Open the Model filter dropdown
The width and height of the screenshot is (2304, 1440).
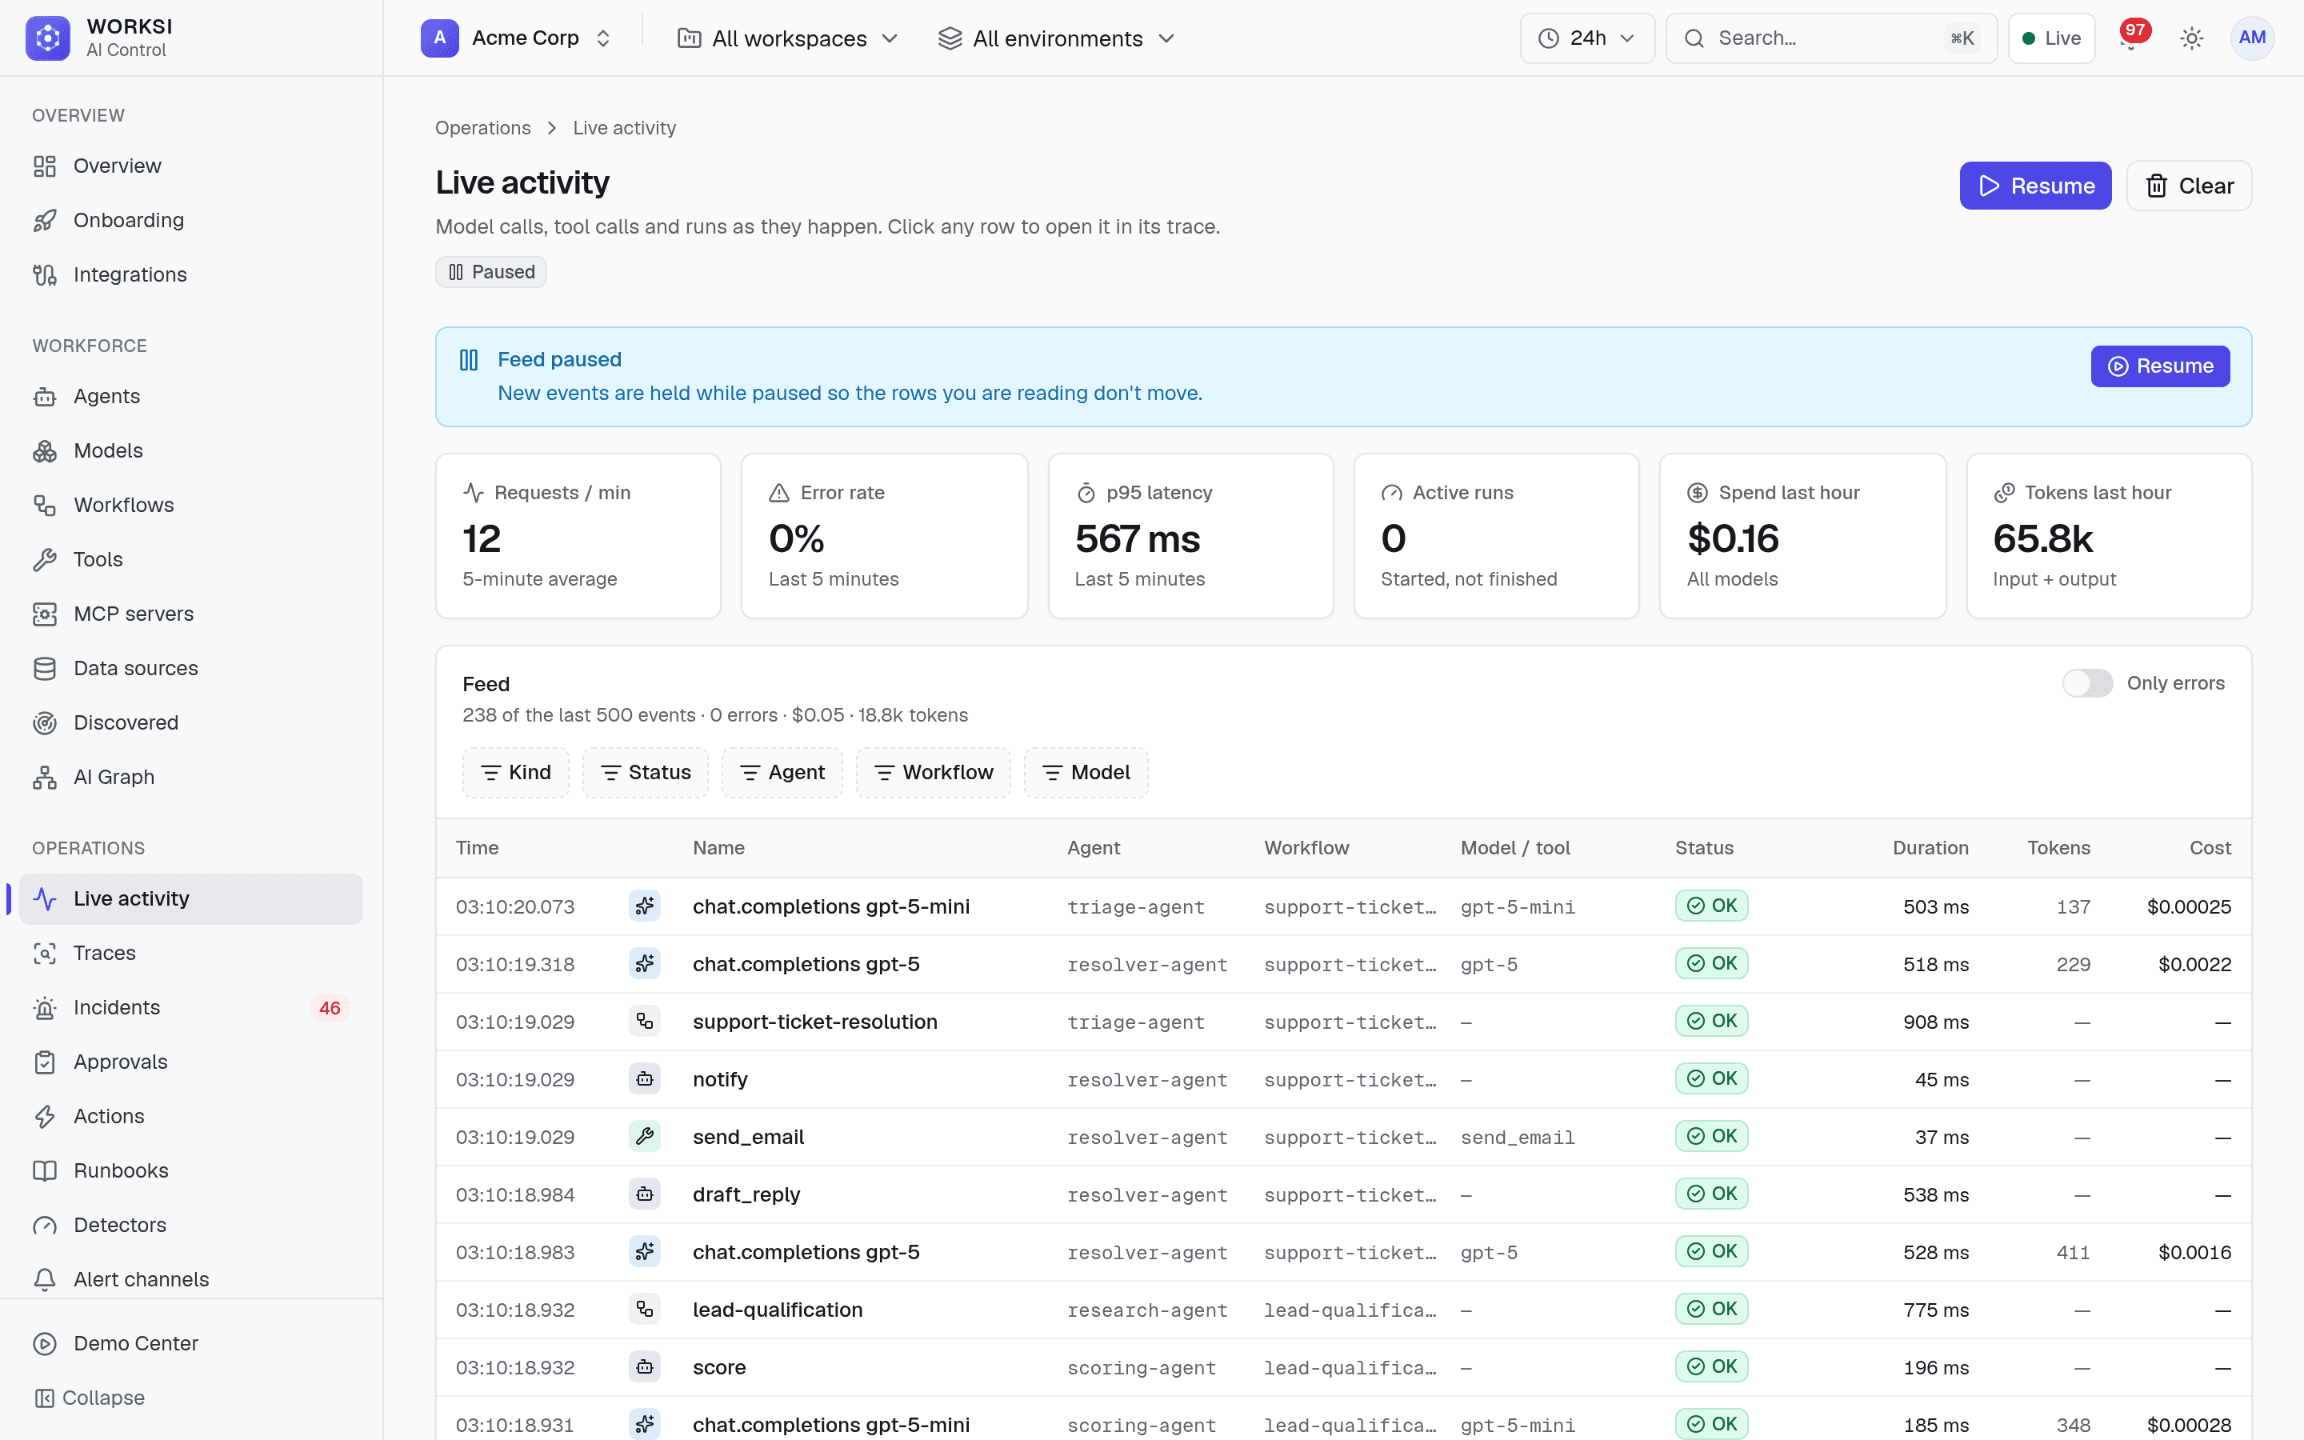(1086, 772)
